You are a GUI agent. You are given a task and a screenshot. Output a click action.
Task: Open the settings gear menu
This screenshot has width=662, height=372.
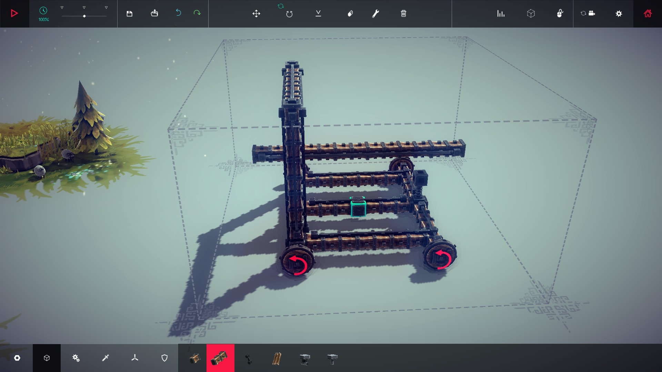pos(619,14)
